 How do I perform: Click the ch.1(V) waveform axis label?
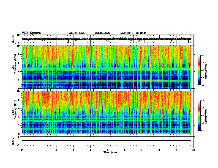point(13,39)
